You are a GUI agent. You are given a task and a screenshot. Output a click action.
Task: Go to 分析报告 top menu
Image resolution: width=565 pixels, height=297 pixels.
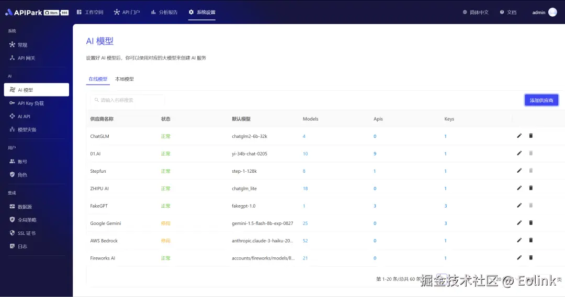pos(164,12)
